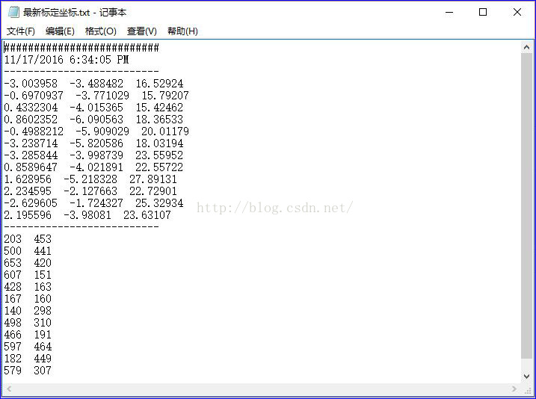Click the value 2.234595
536x399 pixels.
point(28,191)
